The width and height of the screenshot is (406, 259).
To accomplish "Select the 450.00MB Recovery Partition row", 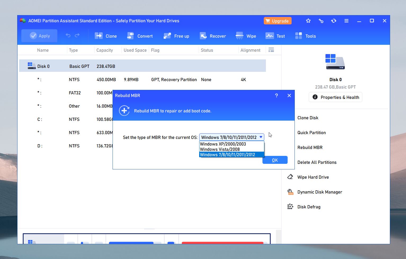I will [142, 80].
